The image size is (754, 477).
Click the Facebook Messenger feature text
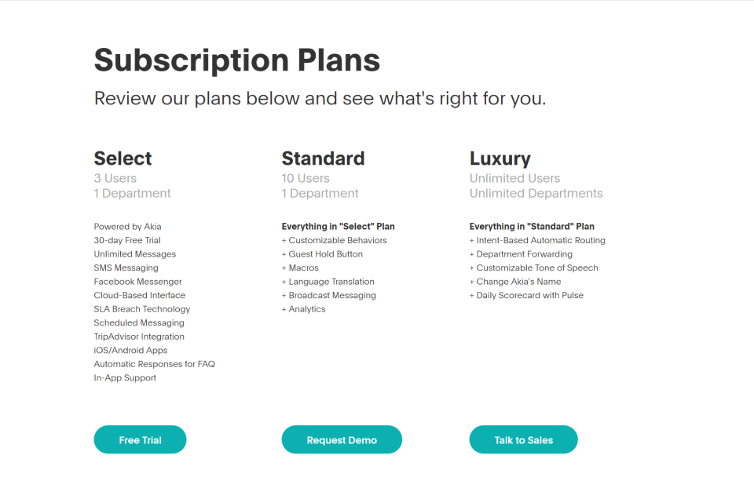[137, 282]
